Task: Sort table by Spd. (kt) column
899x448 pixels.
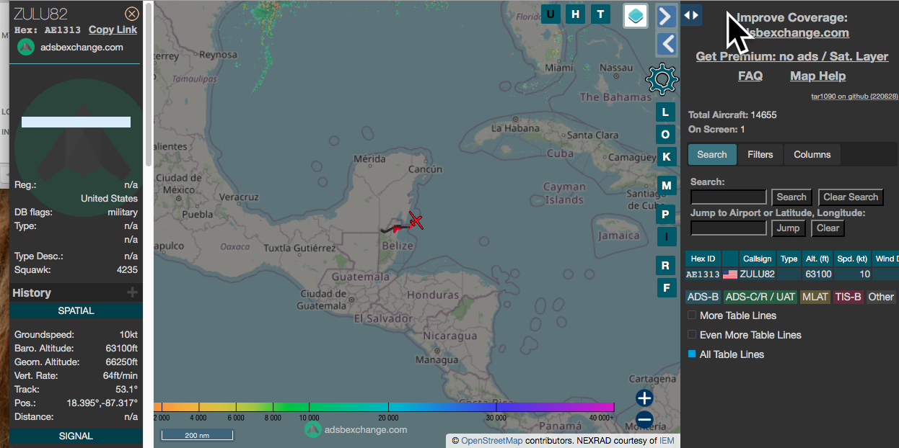Action: click(x=853, y=259)
